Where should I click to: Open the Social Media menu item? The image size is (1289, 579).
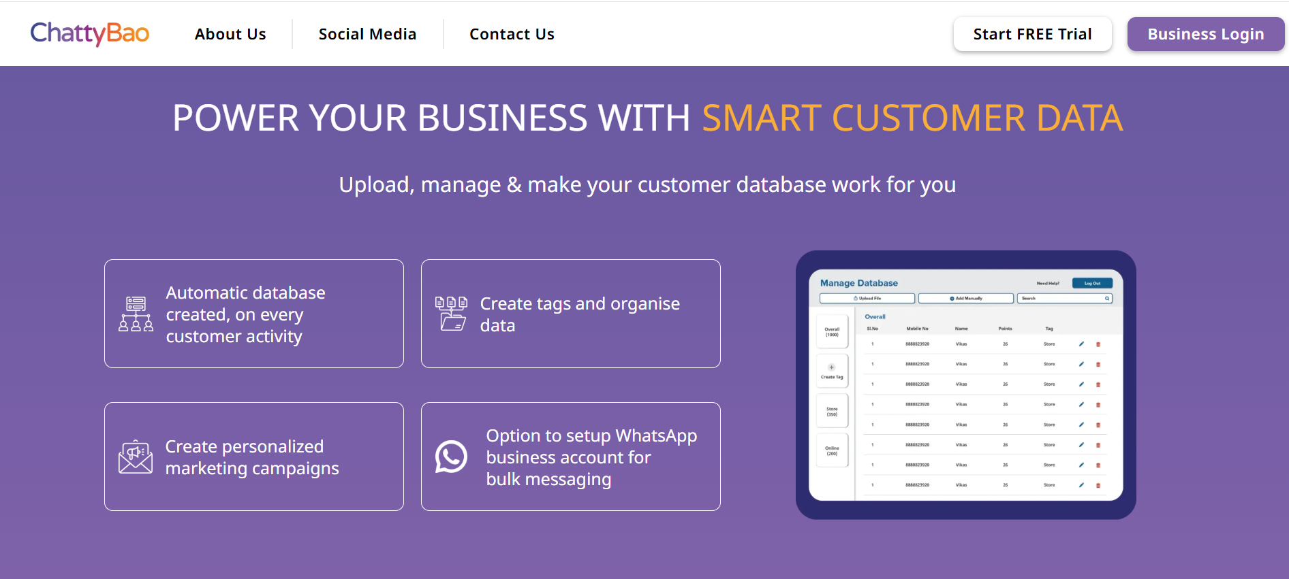coord(367,34)
